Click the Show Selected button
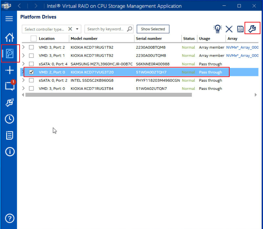Screen dimensions: 263x229 [x=153, y=29]
